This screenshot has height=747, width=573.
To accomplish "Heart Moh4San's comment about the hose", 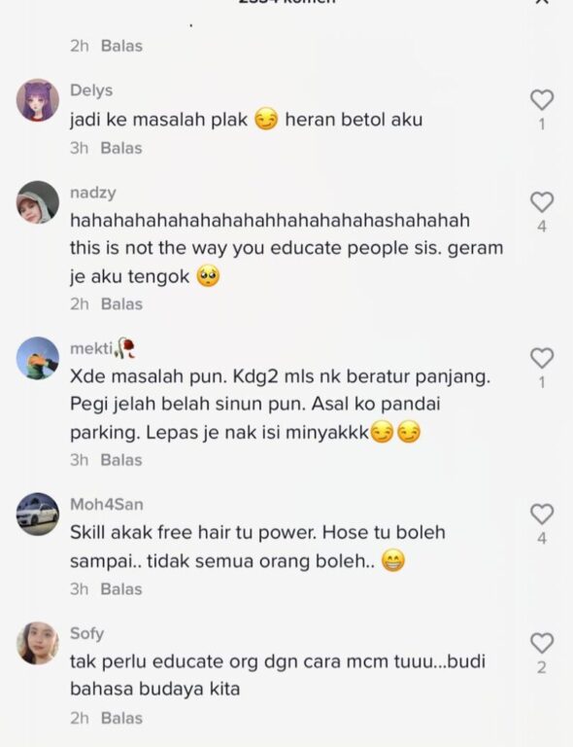I will [x=542, y=514].
